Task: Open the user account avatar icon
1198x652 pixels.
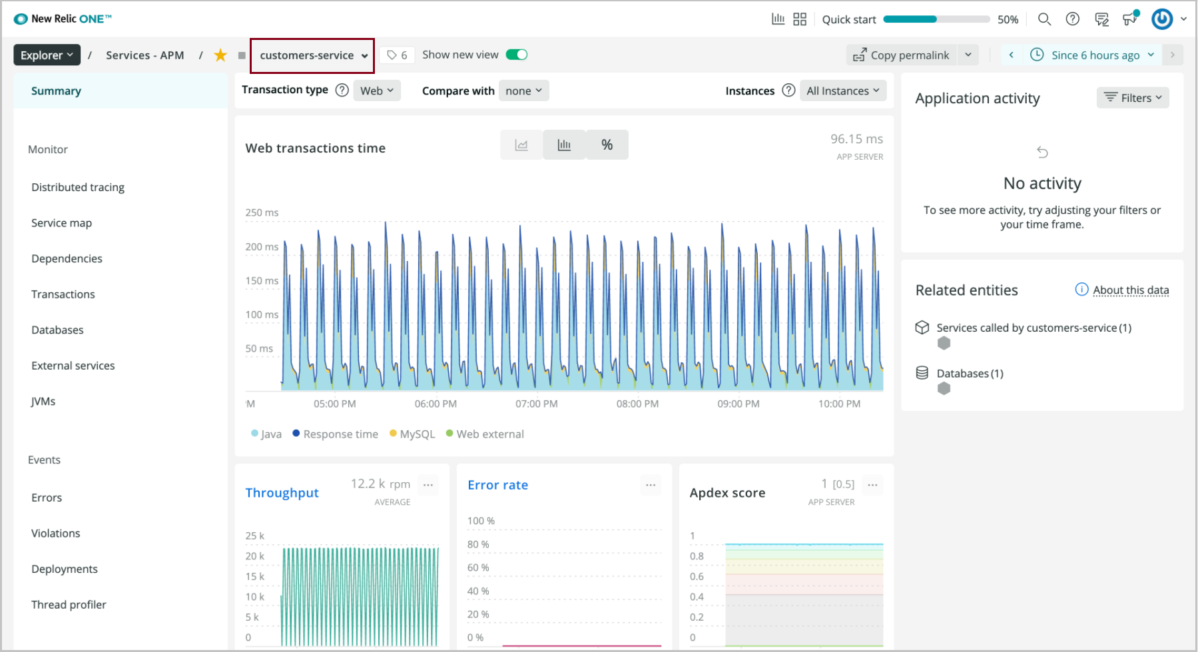Action: click(x=1162, y=19)
